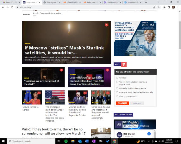Open the 'Serbs from Kosovo and Metohija' article
Viewport: 181px width, 144px height.
101,112
